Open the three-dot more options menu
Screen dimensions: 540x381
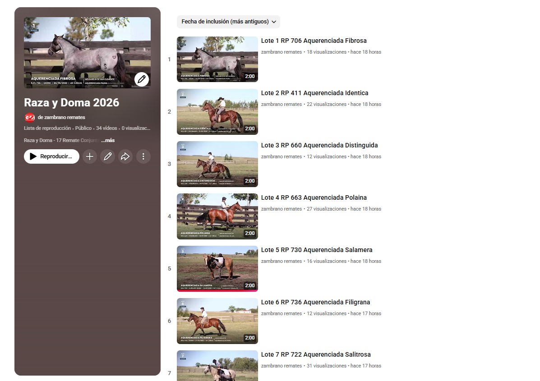coord(143,156)
